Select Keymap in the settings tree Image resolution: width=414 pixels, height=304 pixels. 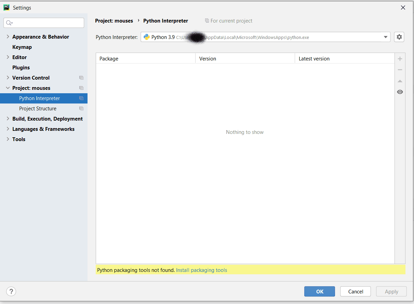pos(22,47)
